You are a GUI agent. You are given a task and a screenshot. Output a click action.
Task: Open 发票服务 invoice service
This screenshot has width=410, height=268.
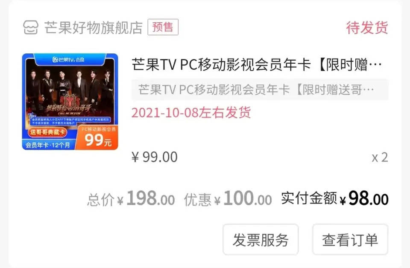tap(261, 239)
